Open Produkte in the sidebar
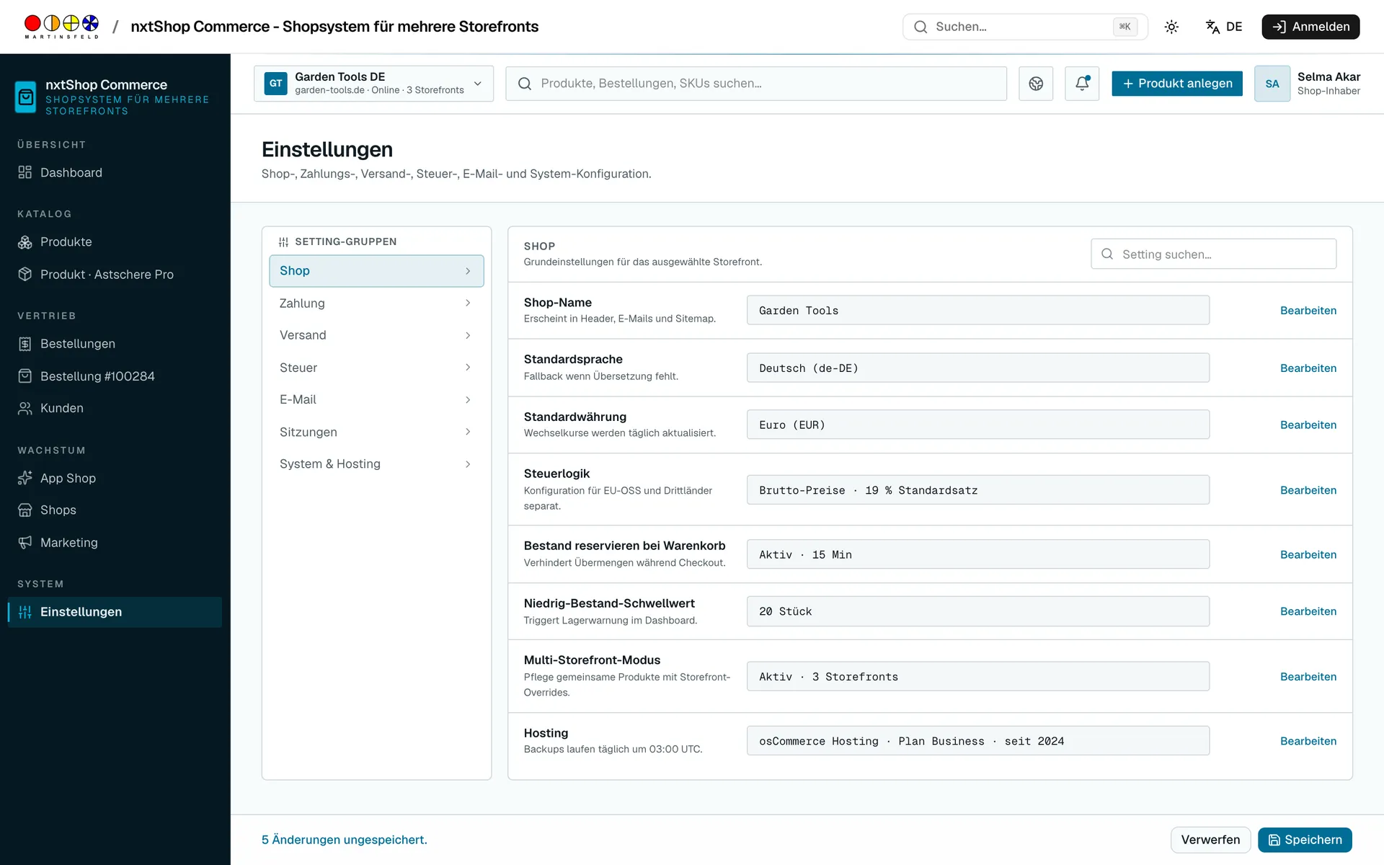This screenshot has height=865, width=1384. 115,241
